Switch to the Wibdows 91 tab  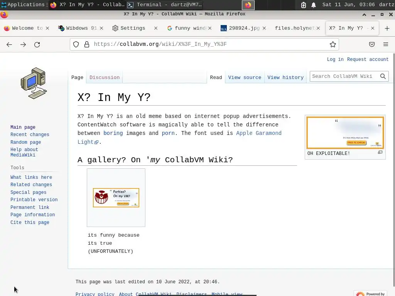[81, 28]
